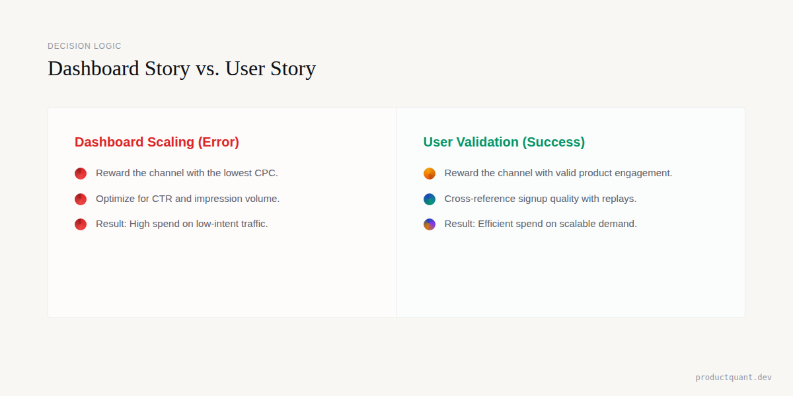Open the productquant.dev footer link
The height and width of the screenshot is (396, 793).
click(734, 378)
